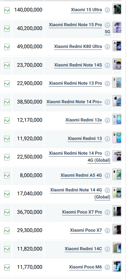Click info icon beside Xiaomi Redmi Note 14 Pro+
Screen dimensions: 127x279
pos(107,102)
